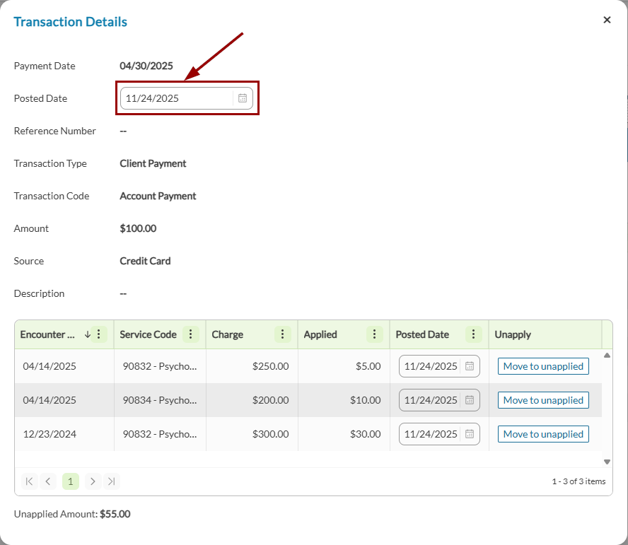Viewport: 628px width, 545px height.
Task: Close the Transaction Details dialog
Action: point(607,20)
